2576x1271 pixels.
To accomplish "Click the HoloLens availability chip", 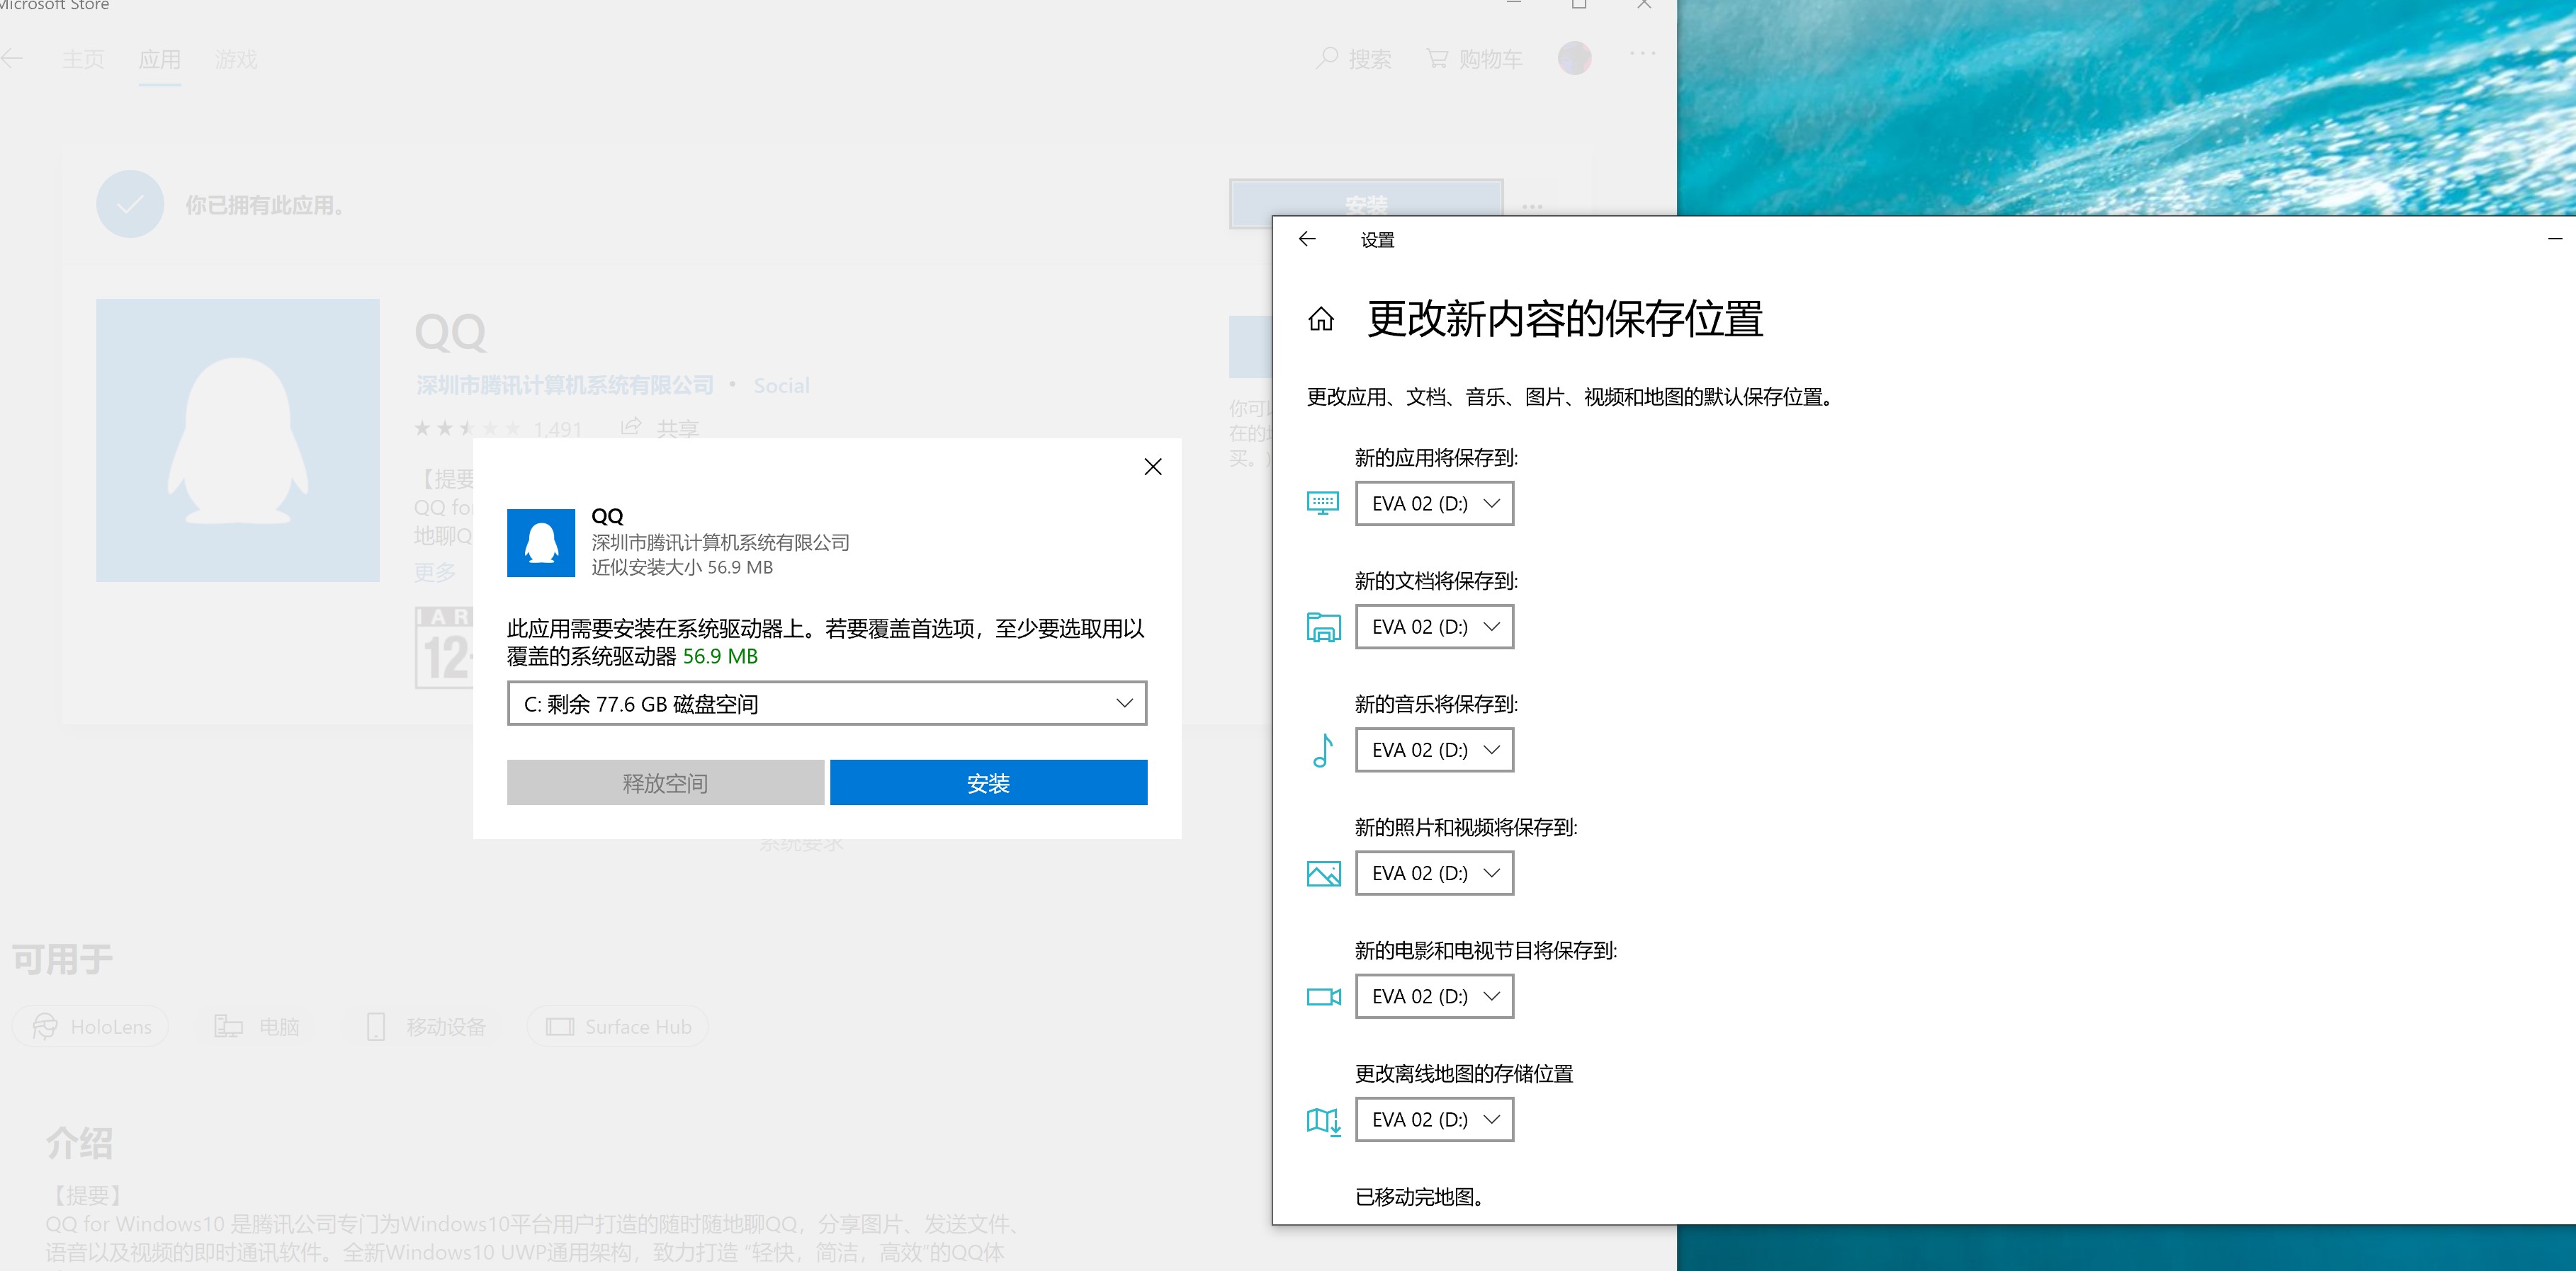I will point(91,1026).
